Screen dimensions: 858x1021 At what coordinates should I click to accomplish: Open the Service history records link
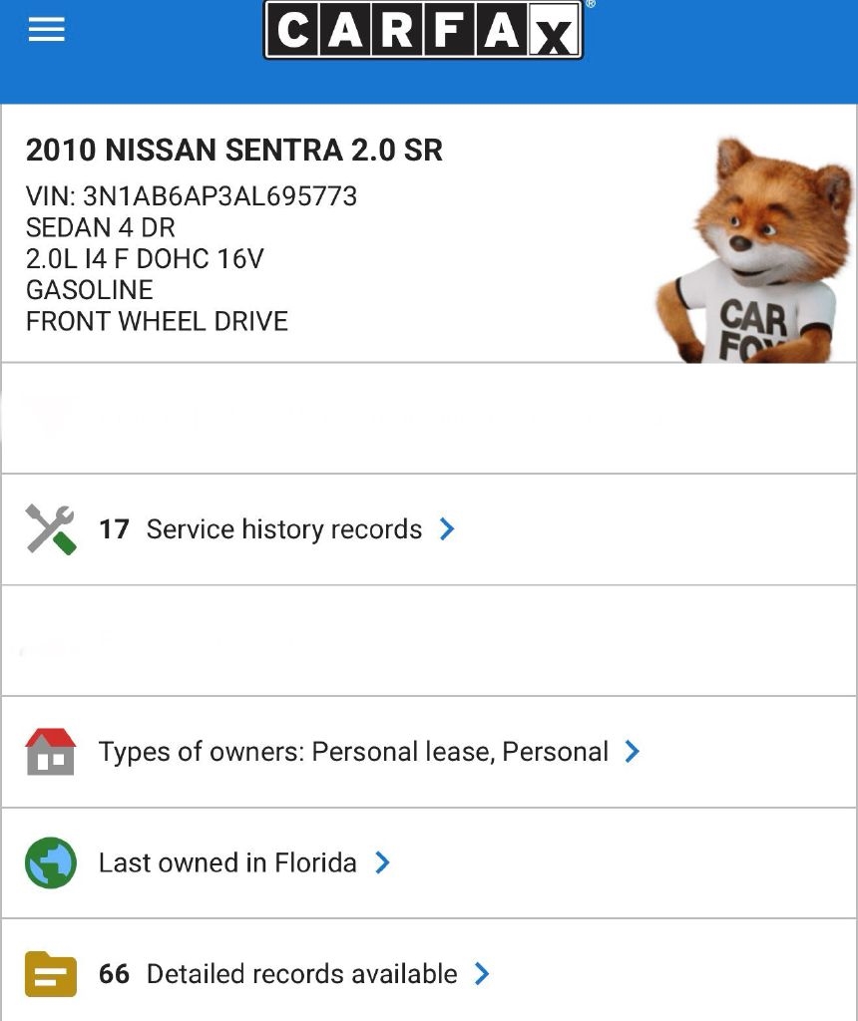point(284,529)
